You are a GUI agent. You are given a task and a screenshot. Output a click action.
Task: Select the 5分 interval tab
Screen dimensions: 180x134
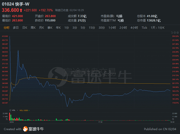(x=83, y=28)
